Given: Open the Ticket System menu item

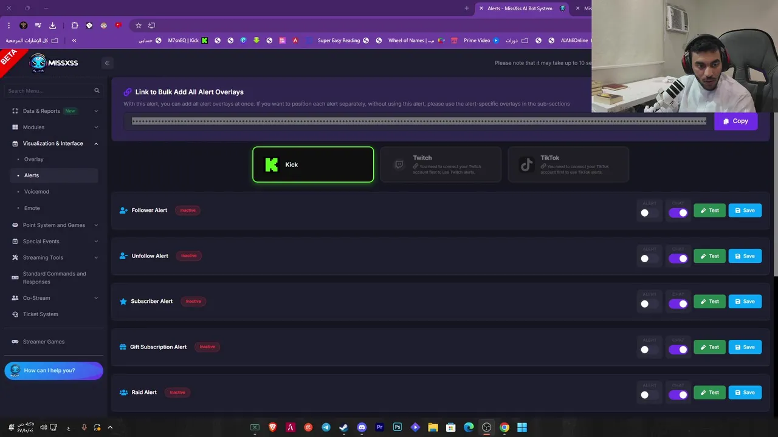Looking at the screenshot, I should tap(54, 314).
